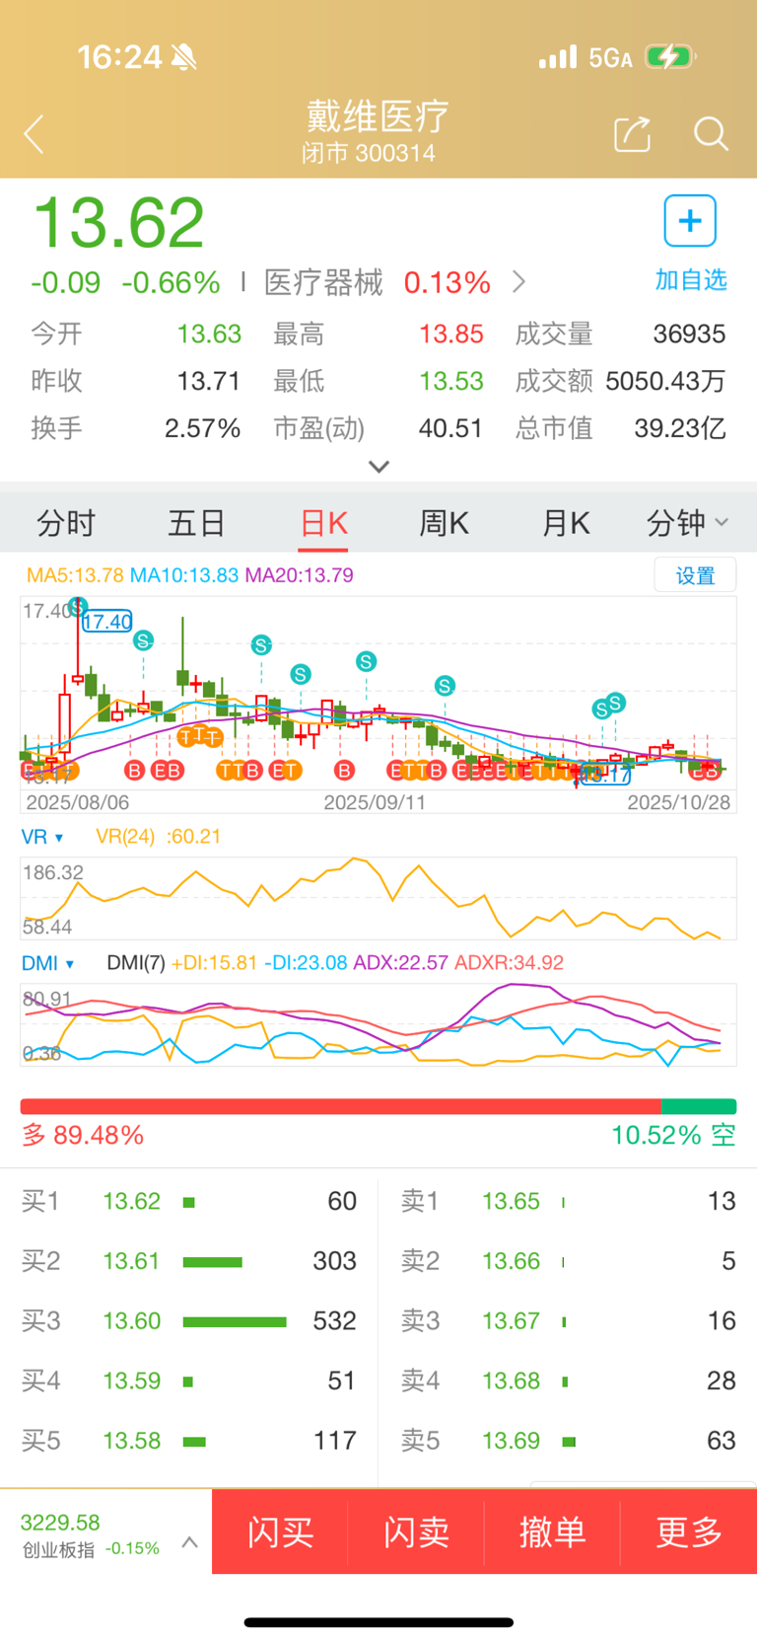The image size is (758, 1643).
Task: Select 买3 price 13.60
Action: tap(131, 1320)
